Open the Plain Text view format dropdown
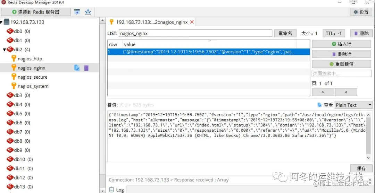This screenshot has width=375, height=193. pos(353,105)
